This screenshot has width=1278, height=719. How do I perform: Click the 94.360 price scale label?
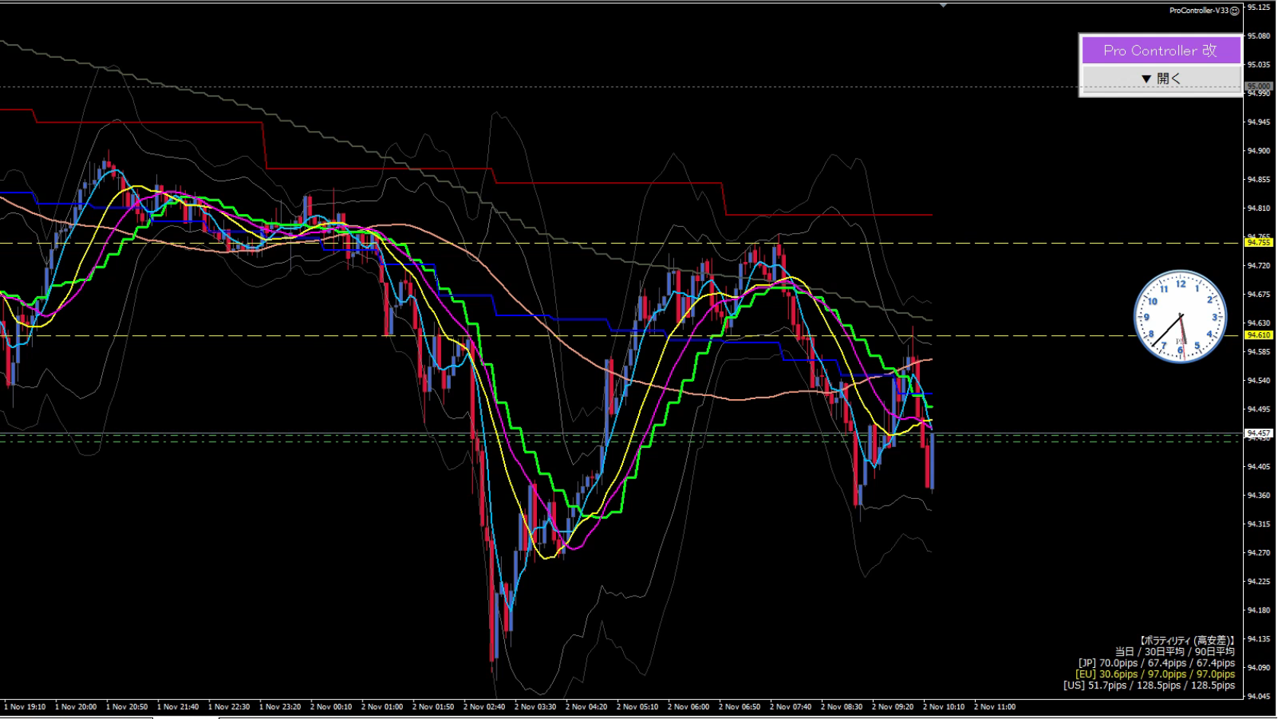pyautogui.click(x=1258, y=495)
